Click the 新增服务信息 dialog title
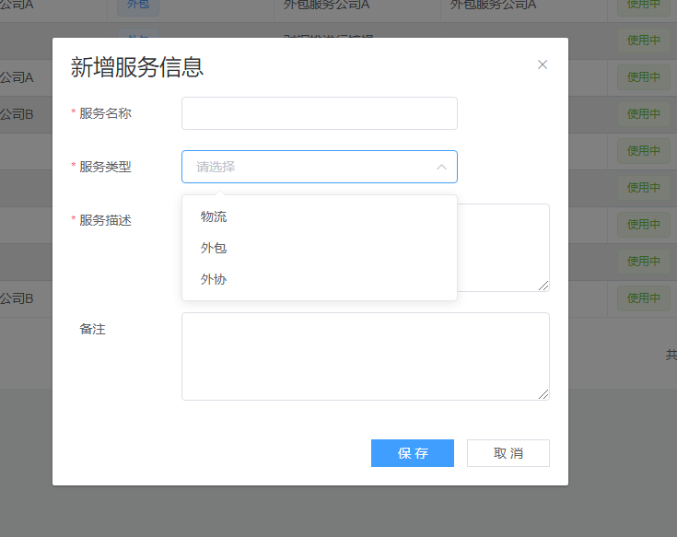Image resolution: width=677 pixels, height=537 pixels. pyautogui.click(x=137, y=66)
